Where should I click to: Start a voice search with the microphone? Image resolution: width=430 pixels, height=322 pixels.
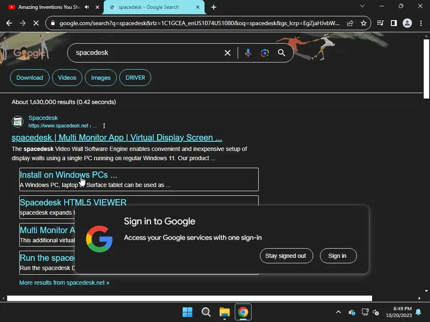(x=248, y=53)
